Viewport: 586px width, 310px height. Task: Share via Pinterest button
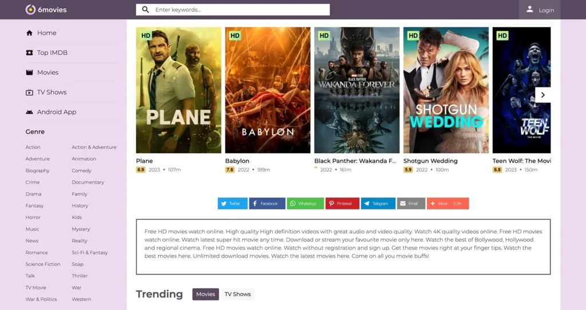[x=342, y=204]
